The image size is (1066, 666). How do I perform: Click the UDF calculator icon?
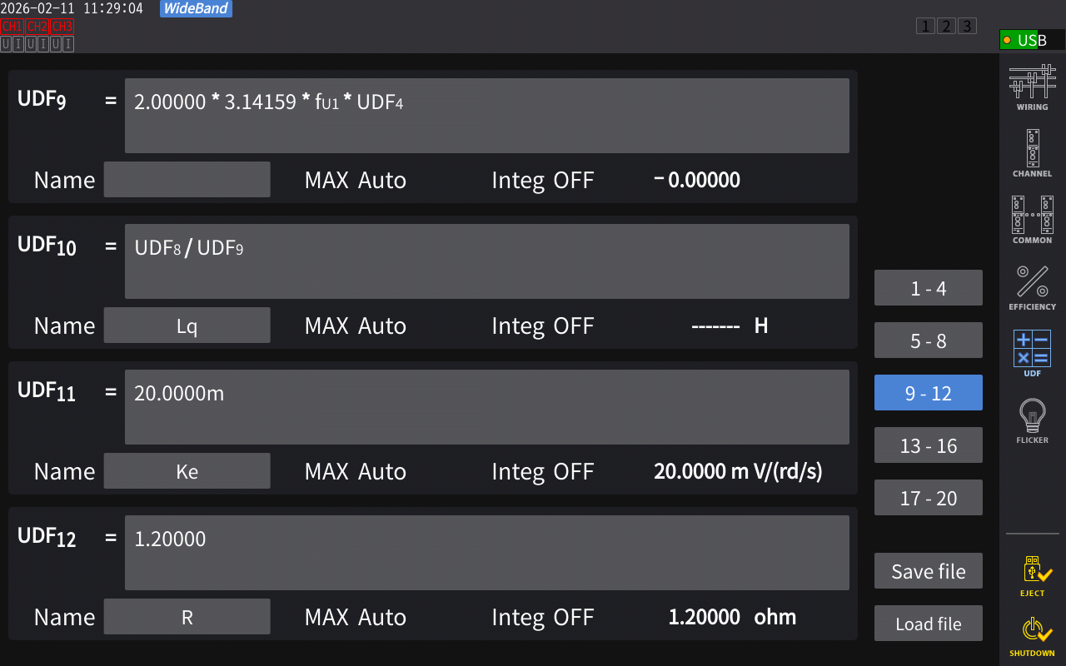click(x=1032, y=353)
